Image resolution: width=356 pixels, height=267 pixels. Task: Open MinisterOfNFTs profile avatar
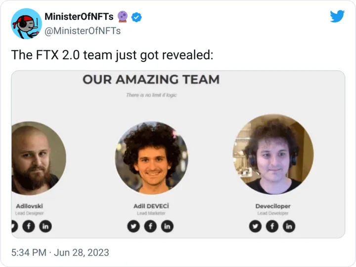(26, 24)
